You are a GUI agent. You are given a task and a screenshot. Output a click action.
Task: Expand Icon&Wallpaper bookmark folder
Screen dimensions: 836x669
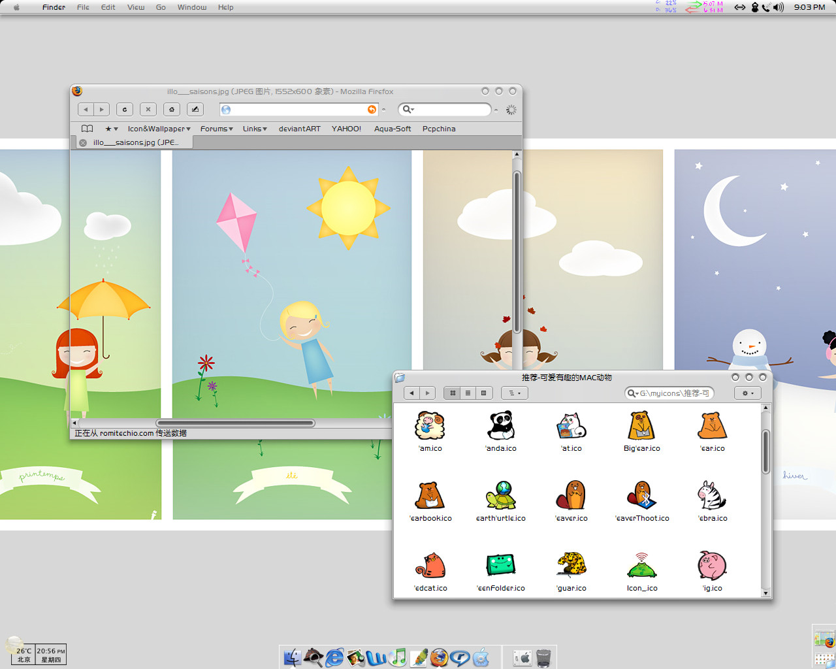159,129
